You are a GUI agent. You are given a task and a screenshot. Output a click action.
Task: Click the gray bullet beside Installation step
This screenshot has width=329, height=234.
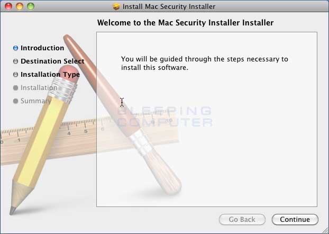[x=15, y=87]
